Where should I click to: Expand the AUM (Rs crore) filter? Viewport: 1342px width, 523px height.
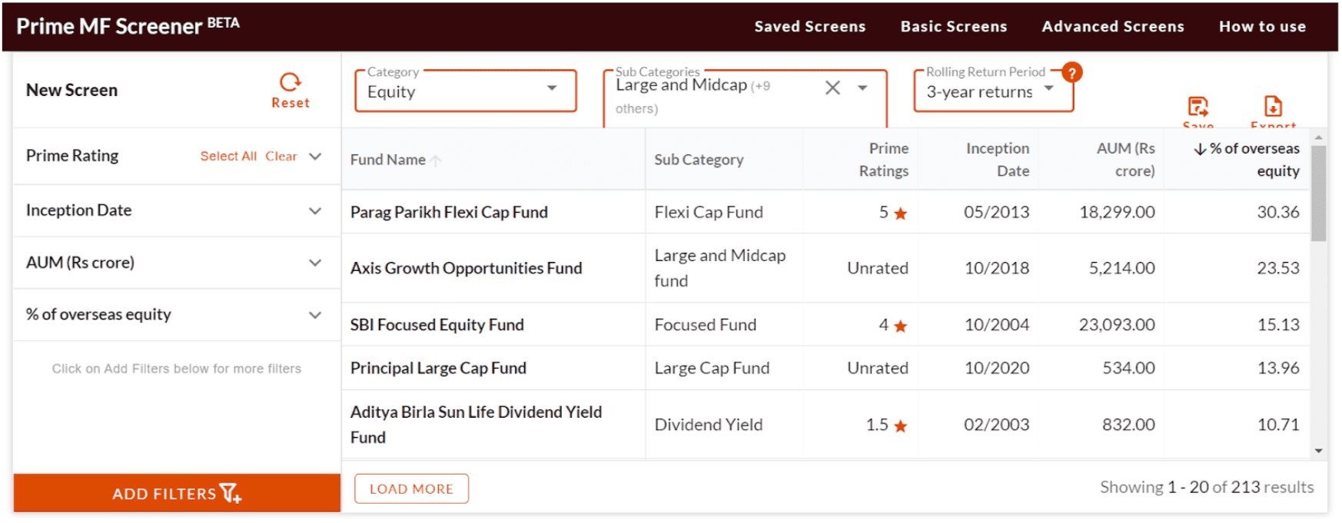click(x=177, y=263)
